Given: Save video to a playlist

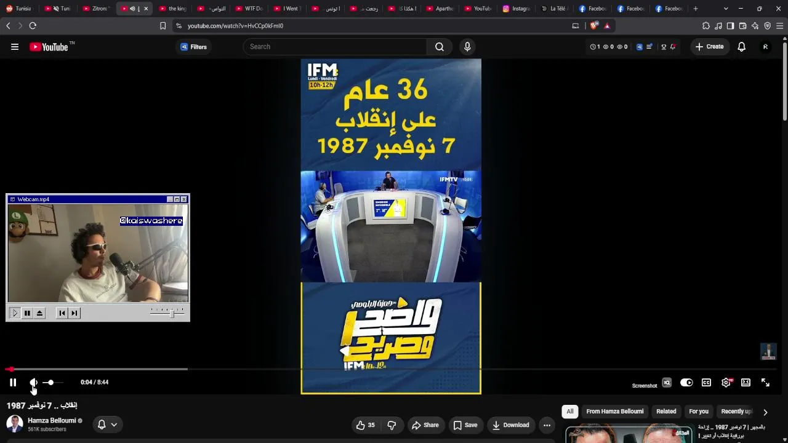Looking at the screenshot, I should point(465,425).
